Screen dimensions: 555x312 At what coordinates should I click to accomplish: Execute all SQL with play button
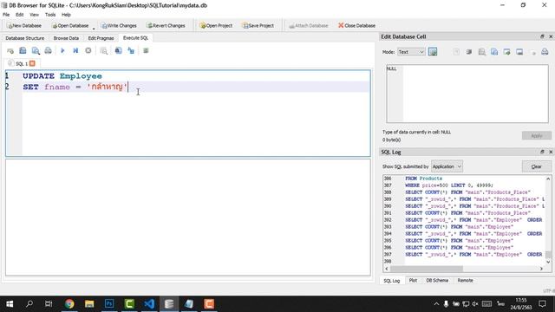click(x=62, y=51)
